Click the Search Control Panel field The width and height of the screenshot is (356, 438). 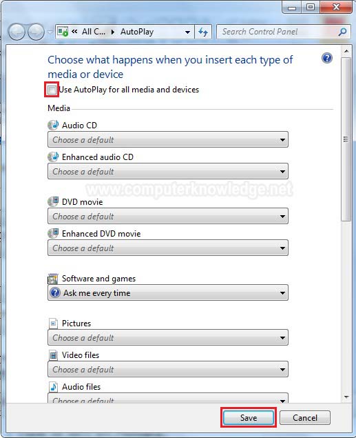tap(279, 32)
